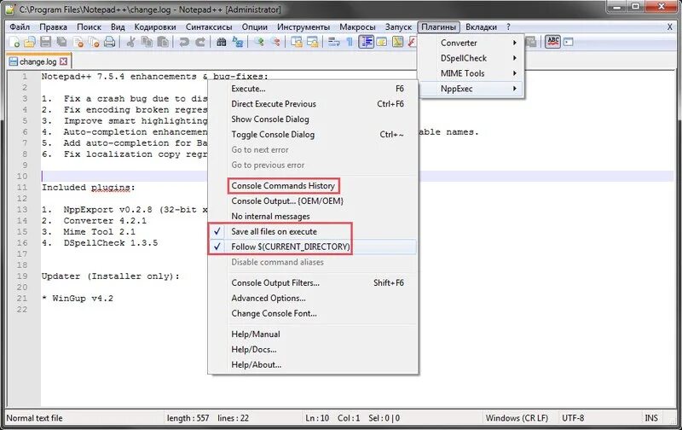The height and width of the screenshot is (430, 682).
Task: Click the Document map toolbar icon
Action: [397, 42]
